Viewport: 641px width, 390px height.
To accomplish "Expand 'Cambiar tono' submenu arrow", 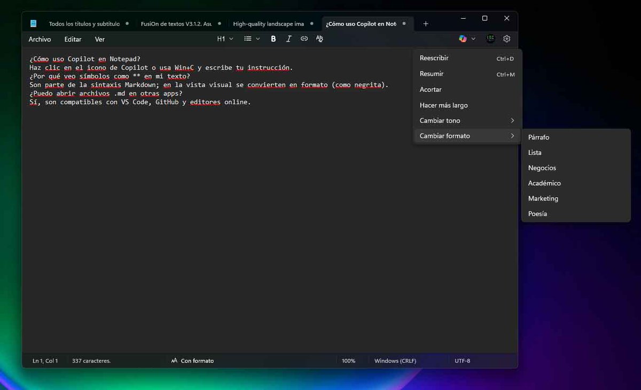I will coord(512,121).
